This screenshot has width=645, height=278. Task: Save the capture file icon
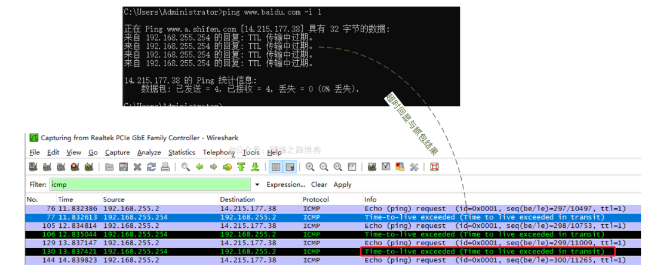coord(124,166)
